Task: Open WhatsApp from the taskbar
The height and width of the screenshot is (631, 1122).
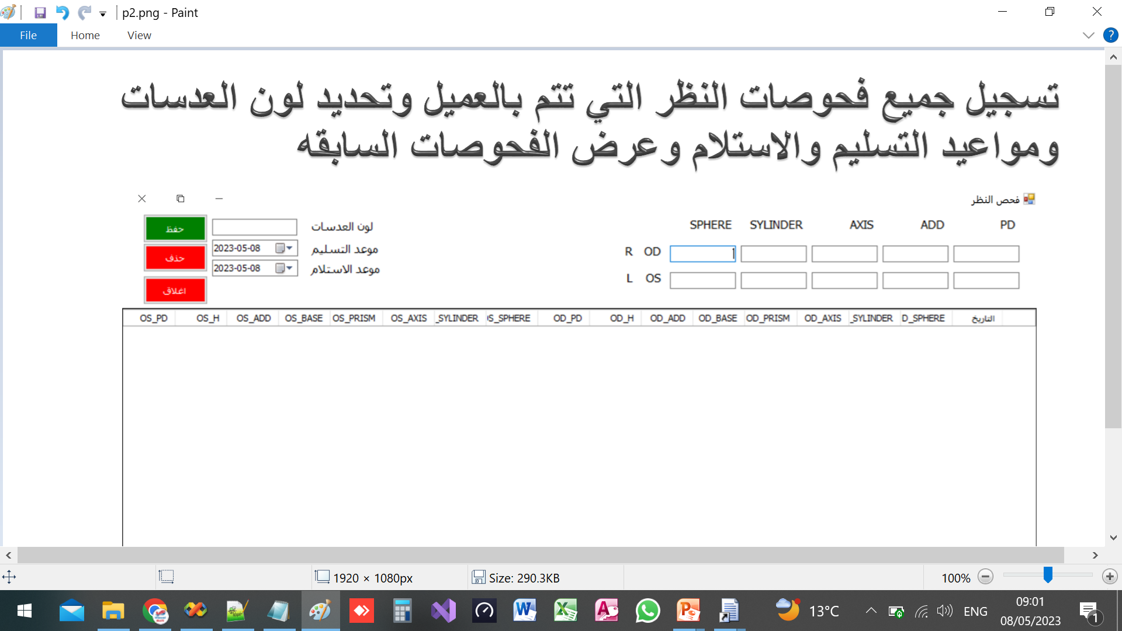Action: (647, 611)
